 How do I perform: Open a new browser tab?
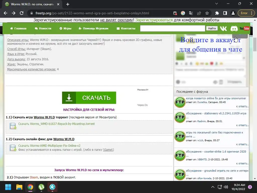68,4
